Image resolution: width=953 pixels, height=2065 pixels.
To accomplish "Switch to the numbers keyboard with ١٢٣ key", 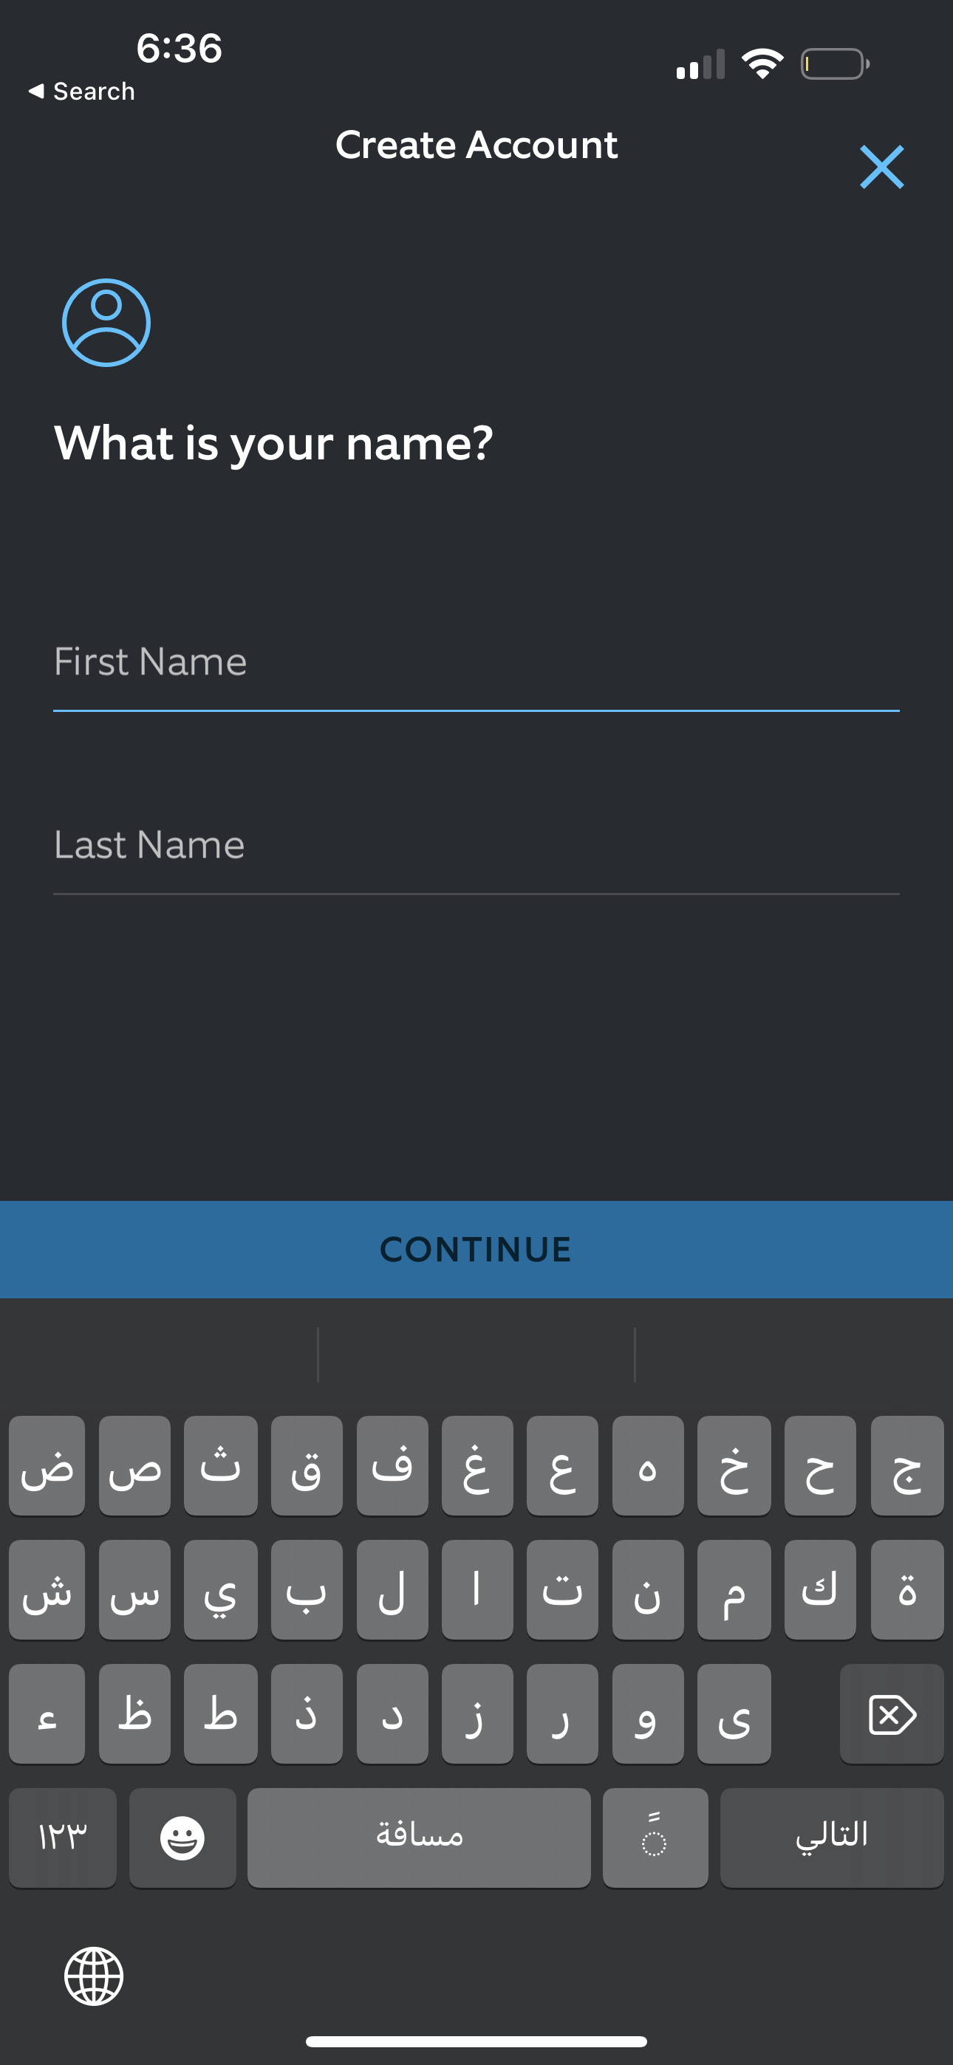I will [63, 1838].
